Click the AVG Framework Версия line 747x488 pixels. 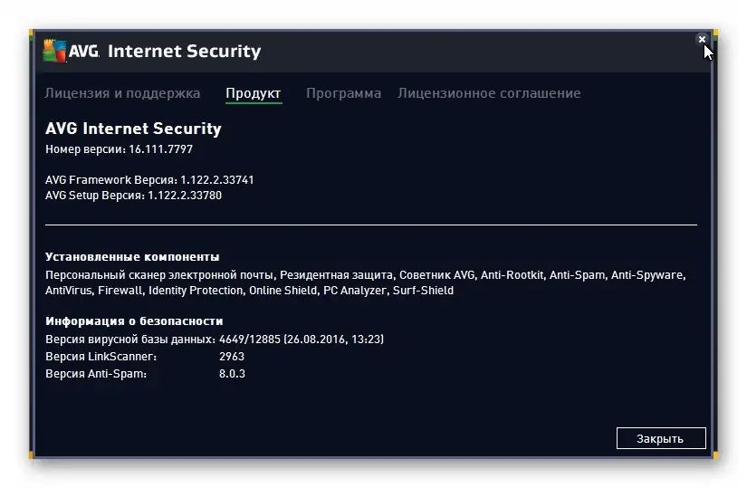pyautogui.click(x=149, y=180)
